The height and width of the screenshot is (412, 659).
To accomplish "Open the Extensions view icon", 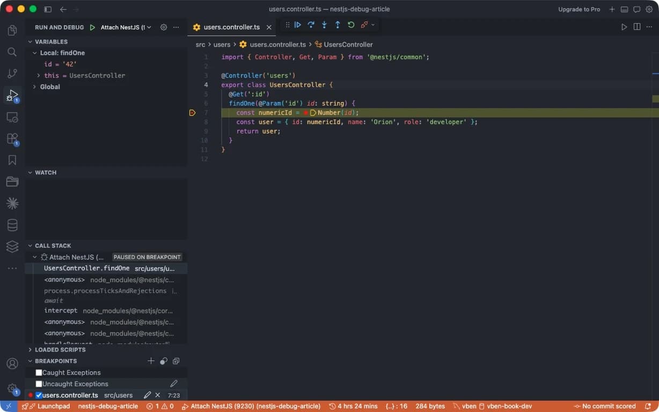I will click(x=12, y=139).
